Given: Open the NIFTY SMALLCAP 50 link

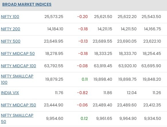Looking at the screenshot, I should click(17, 118).
